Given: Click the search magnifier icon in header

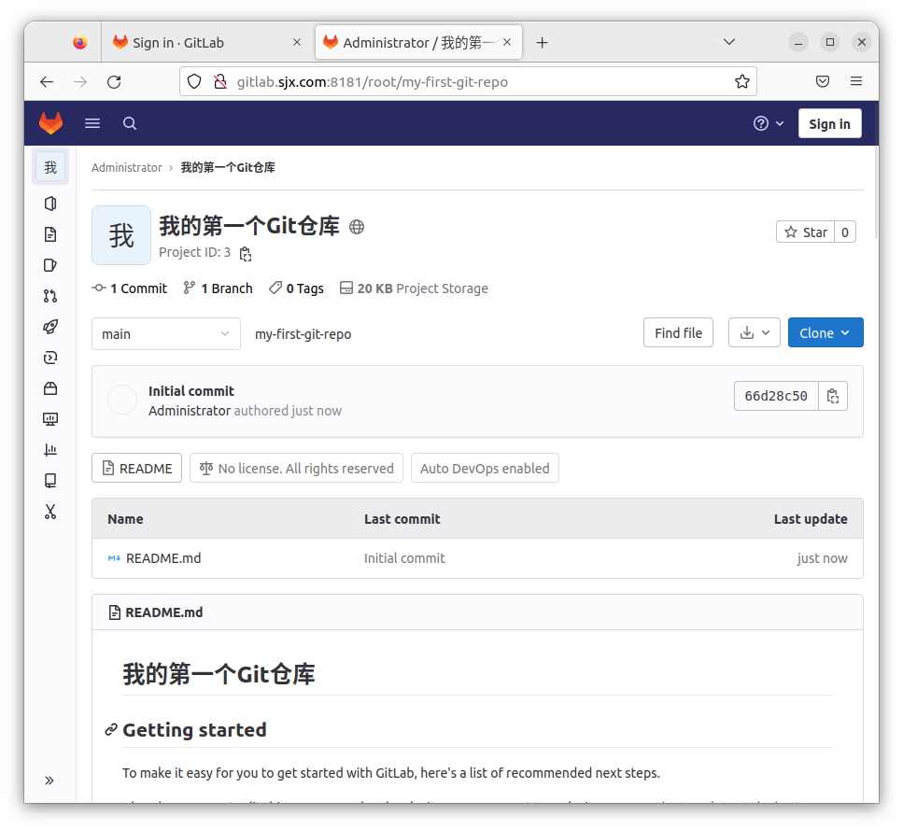Looking at the screenshot, I should tap(130, 123).
